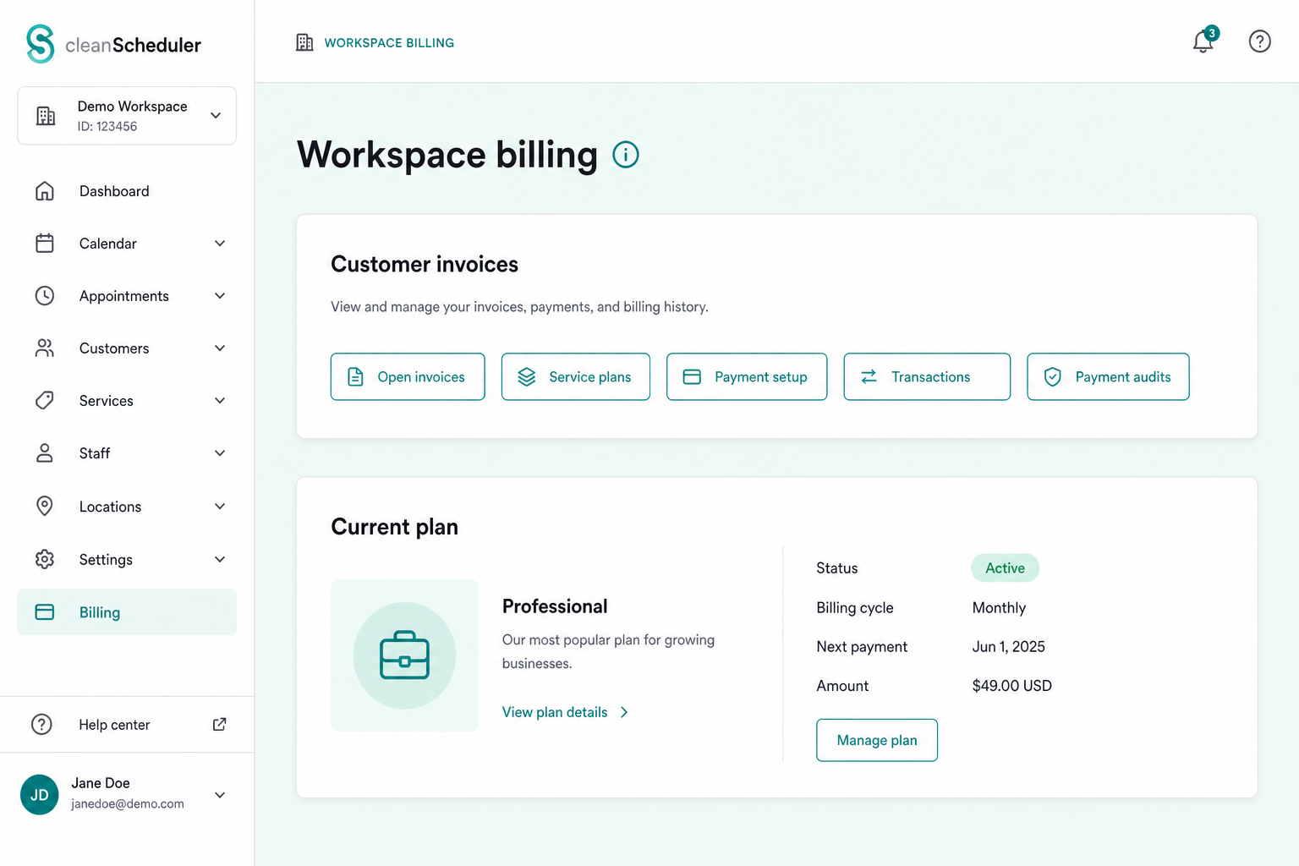Select the Customers menu label
The width and height of the screenshot is (1299, 866).
pyautogui.click(x=114, y=348)
